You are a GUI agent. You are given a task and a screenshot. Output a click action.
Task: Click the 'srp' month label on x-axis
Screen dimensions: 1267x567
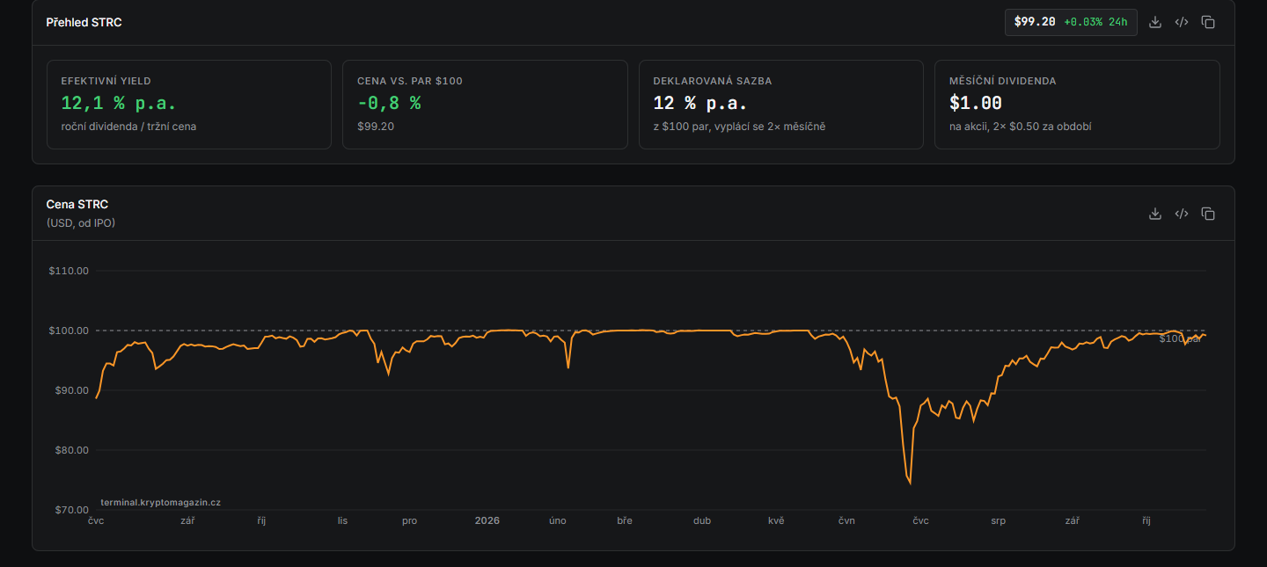[998, 520]
